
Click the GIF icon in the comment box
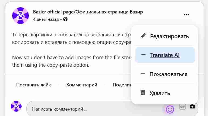pos(183,107)
